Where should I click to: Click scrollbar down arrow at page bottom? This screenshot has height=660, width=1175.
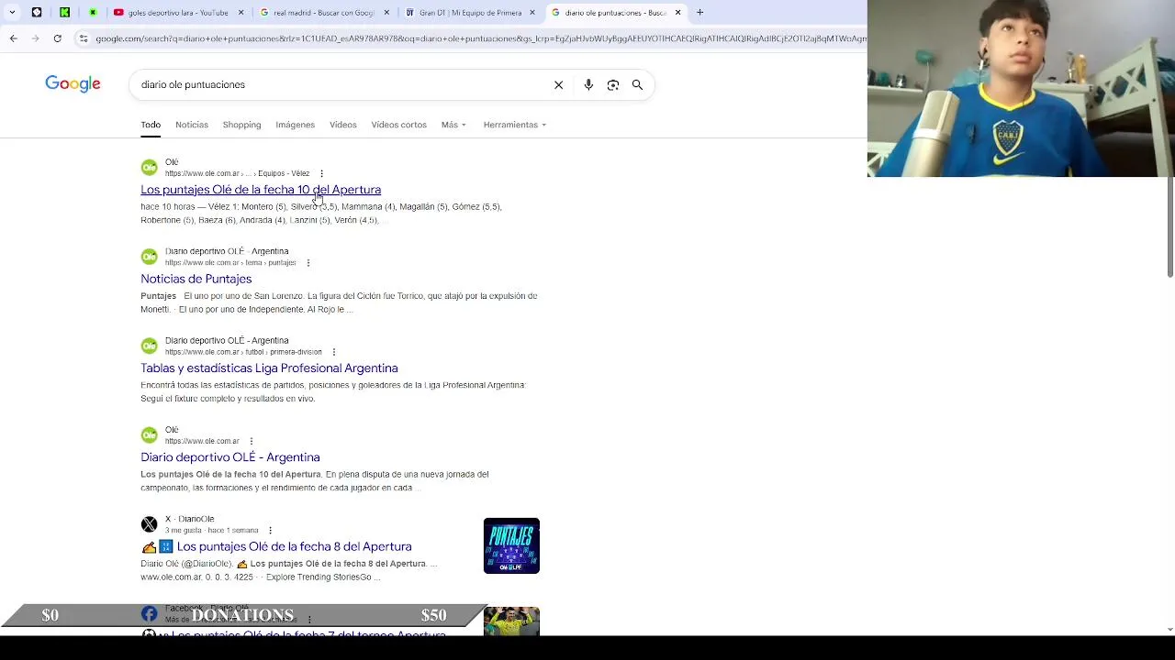(x=1169, y=630)
